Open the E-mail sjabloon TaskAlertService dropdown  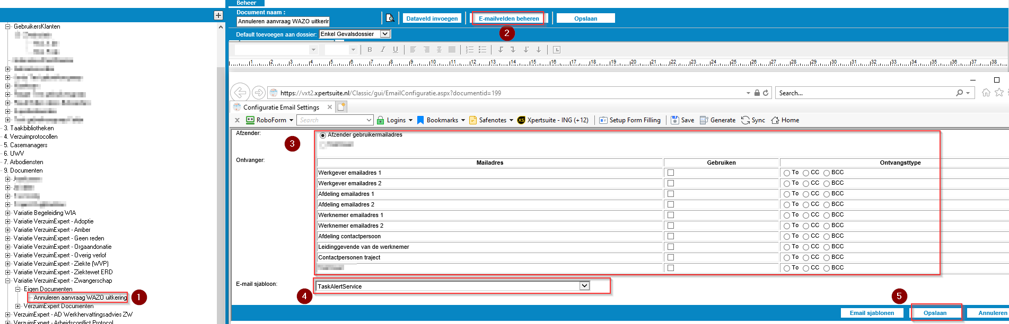click(584, 286)
